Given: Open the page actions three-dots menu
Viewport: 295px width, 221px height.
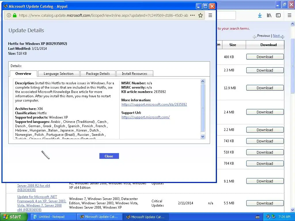Looking at the screenshot, I should [x=192, y=16].
